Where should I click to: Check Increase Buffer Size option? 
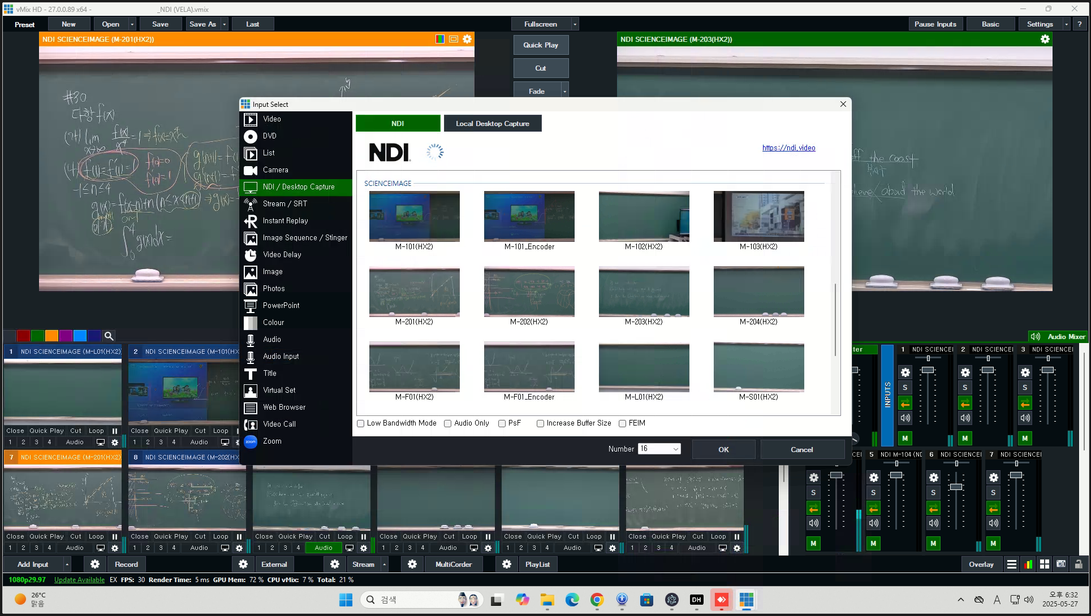[x=540, y=423]
